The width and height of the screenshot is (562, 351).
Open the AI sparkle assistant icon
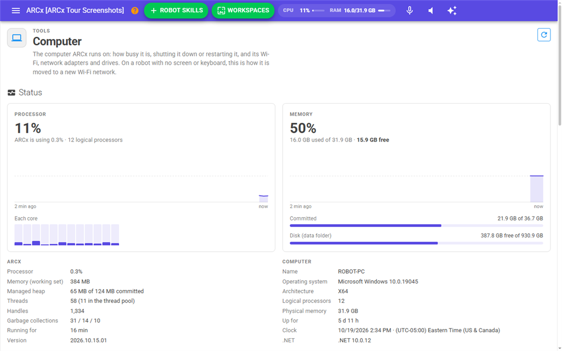coord(452,10)
